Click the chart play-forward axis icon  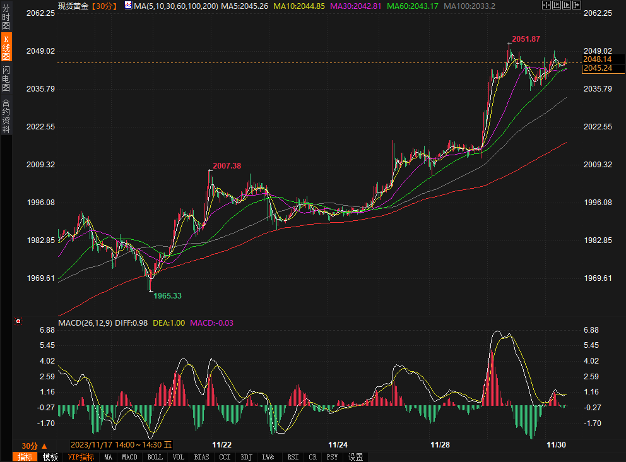tap(567, 5)
